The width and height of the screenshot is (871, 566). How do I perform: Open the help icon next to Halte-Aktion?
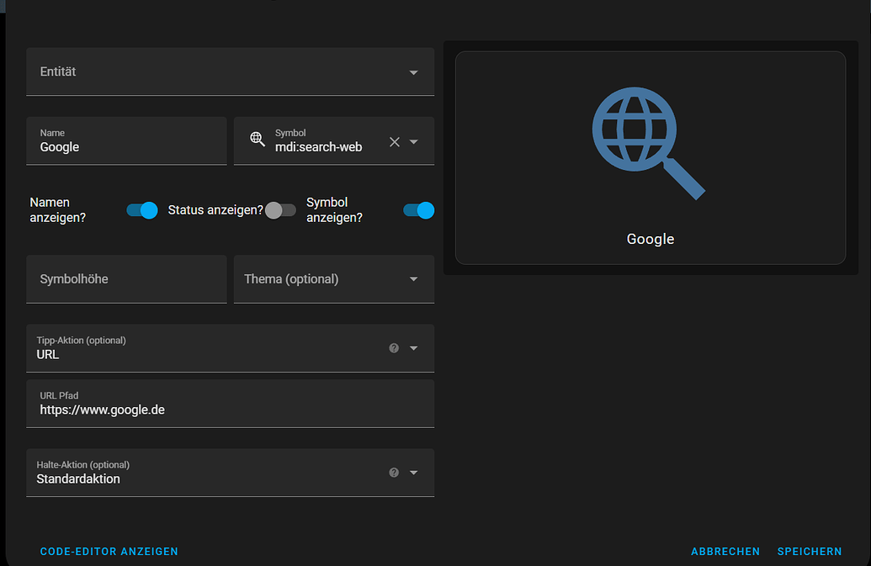click(x=393, y=472)
